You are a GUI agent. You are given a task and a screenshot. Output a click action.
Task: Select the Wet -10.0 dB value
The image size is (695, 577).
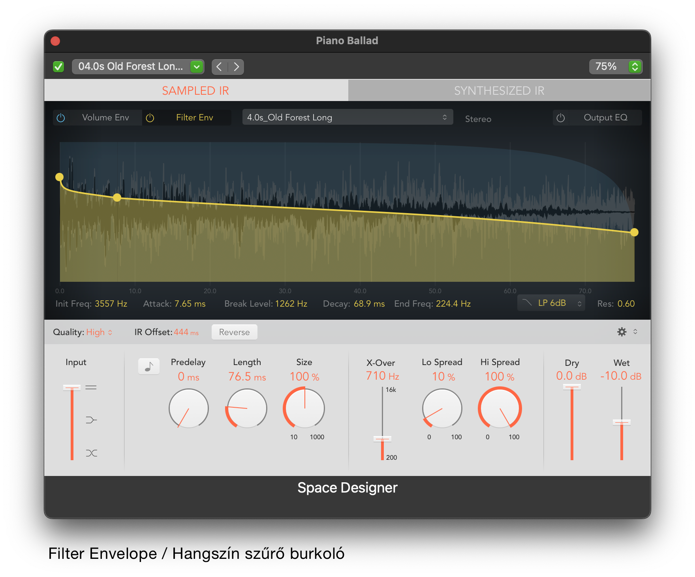pyautogui.click(x=621, y=376)
